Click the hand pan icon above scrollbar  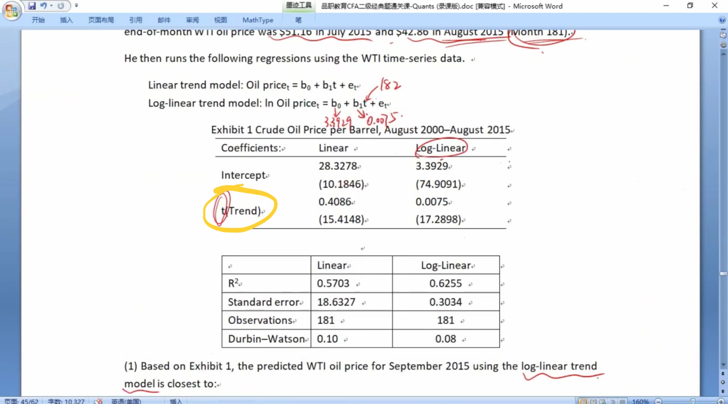coord(723,45)
